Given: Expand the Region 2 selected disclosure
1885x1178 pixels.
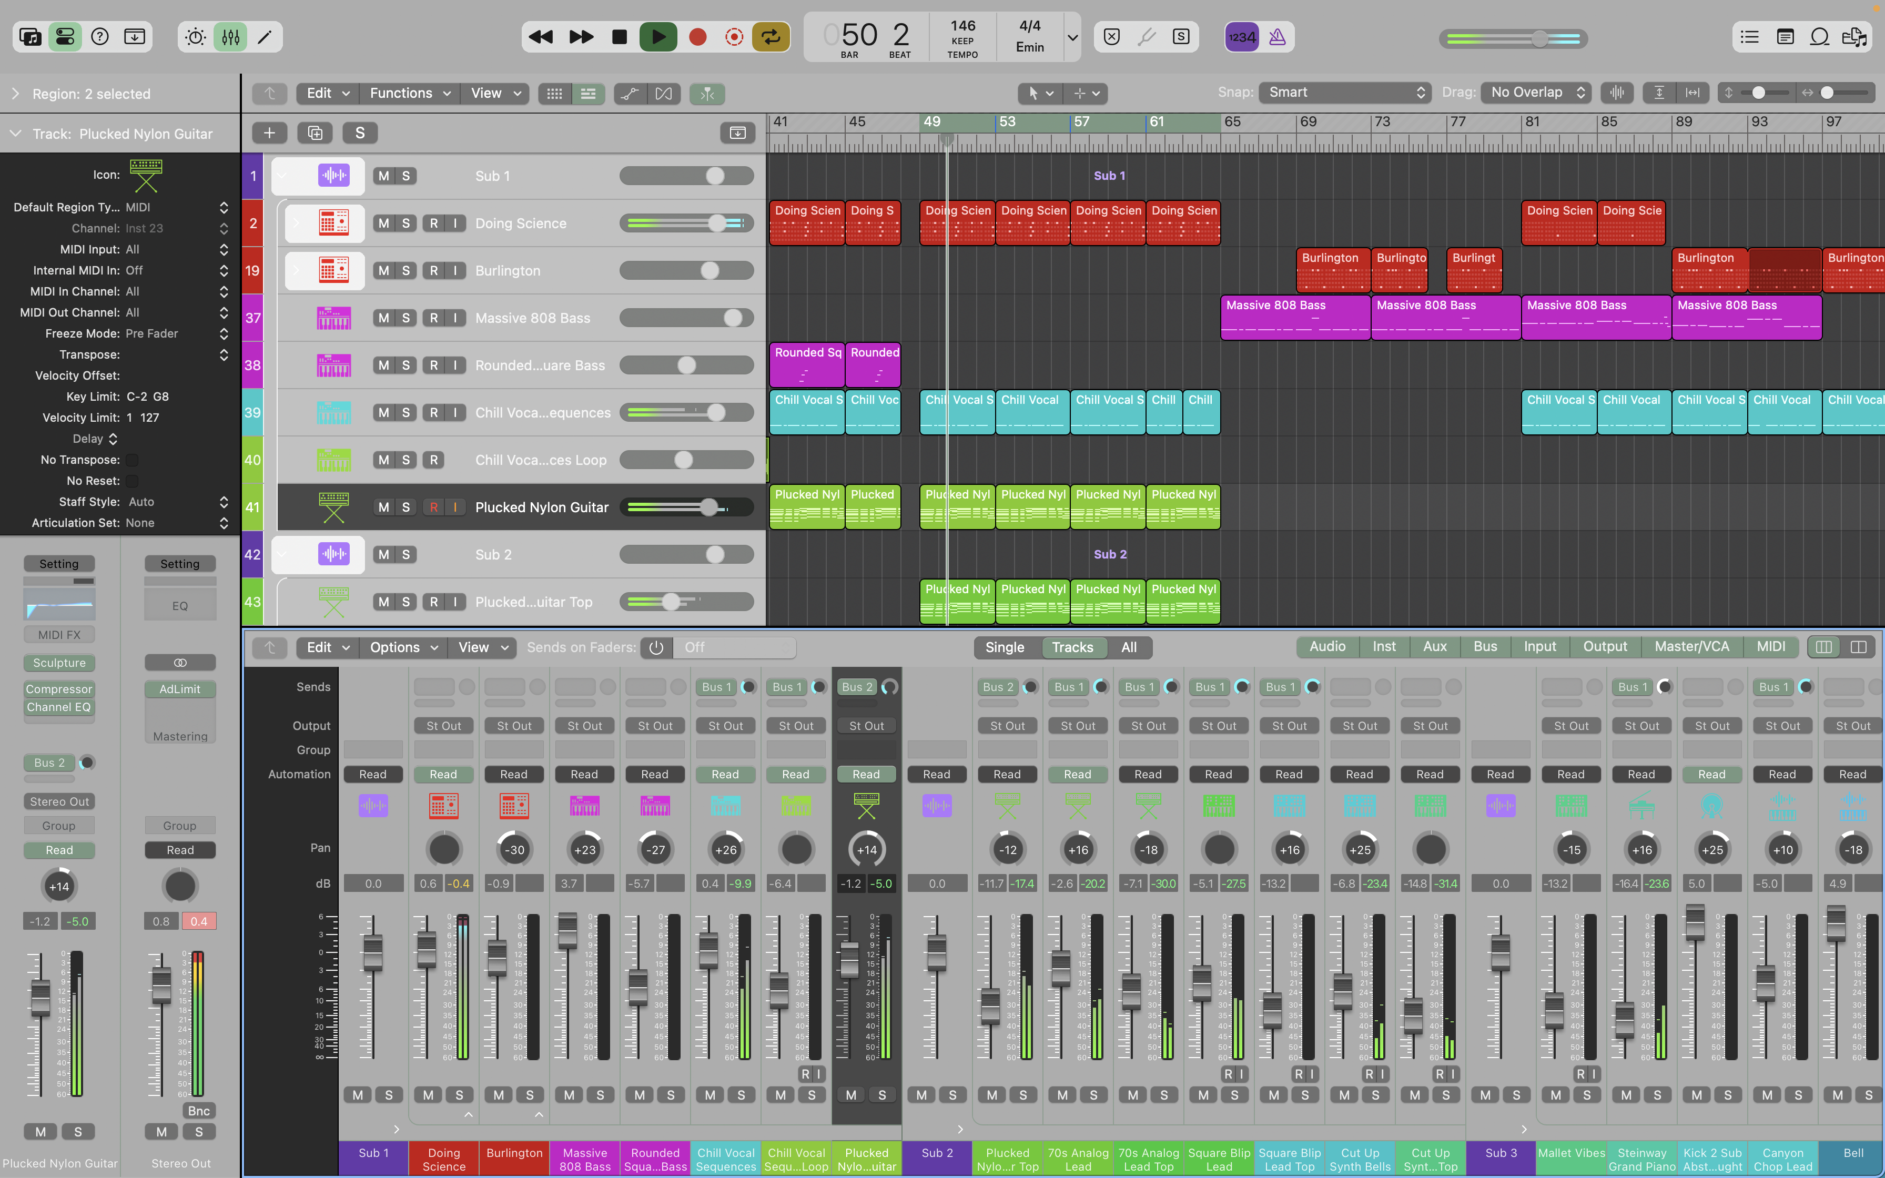Looking at the screenshot, I should pos(16,94).
